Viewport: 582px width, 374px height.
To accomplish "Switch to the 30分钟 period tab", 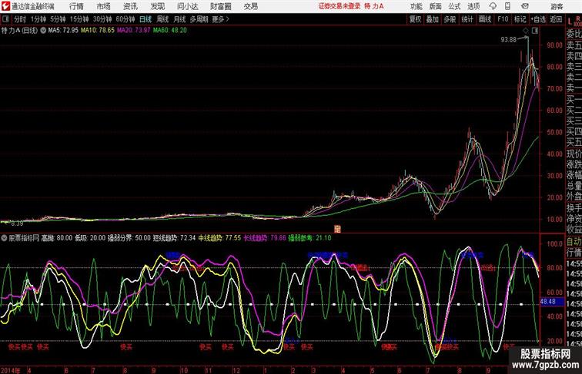I will [102, 19].
